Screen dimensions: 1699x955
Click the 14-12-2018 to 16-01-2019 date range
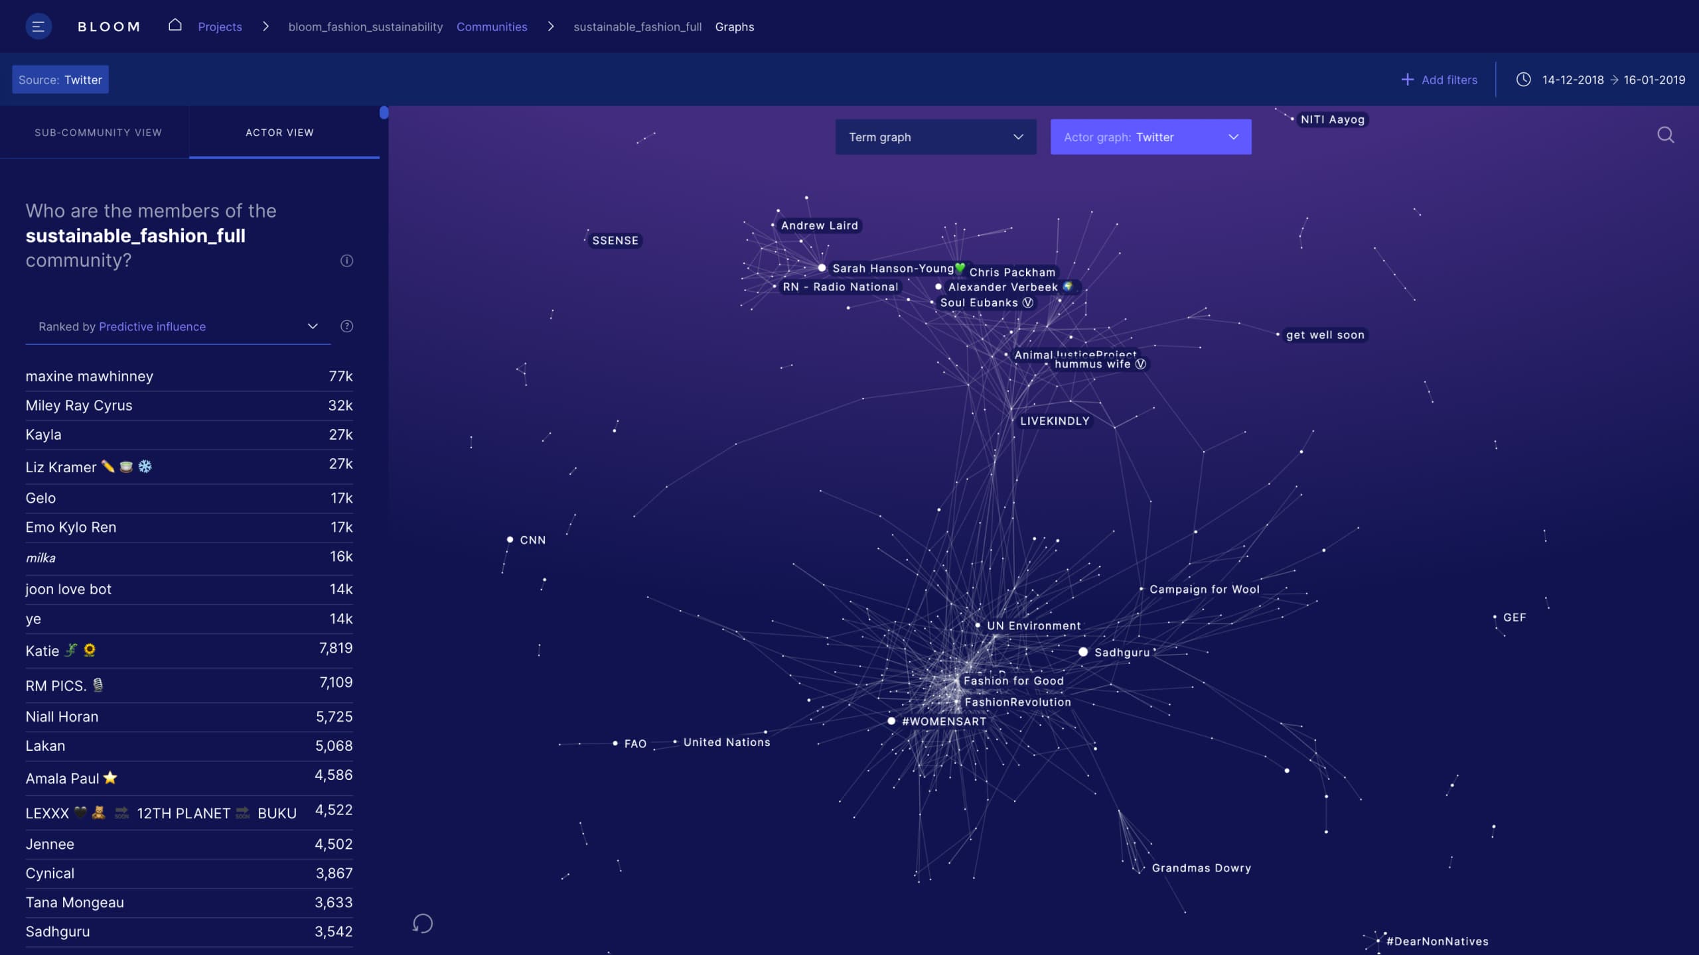(x=1613, y=80)
